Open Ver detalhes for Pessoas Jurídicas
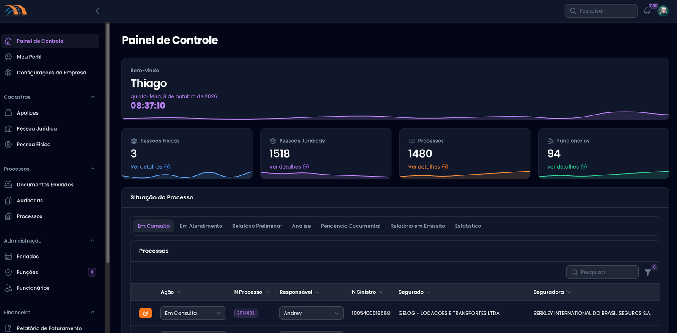Viewport: 677px width, 333px height. 289,167
